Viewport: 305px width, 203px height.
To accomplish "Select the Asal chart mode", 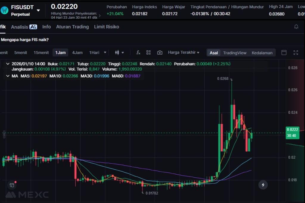I will point(214,53).
